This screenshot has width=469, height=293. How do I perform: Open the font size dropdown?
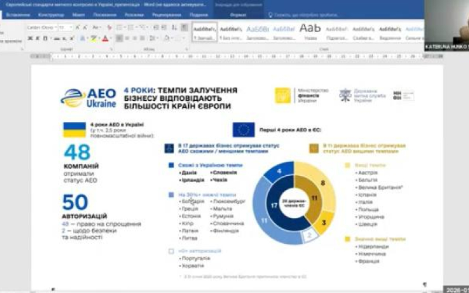click(x=64, y=28)
